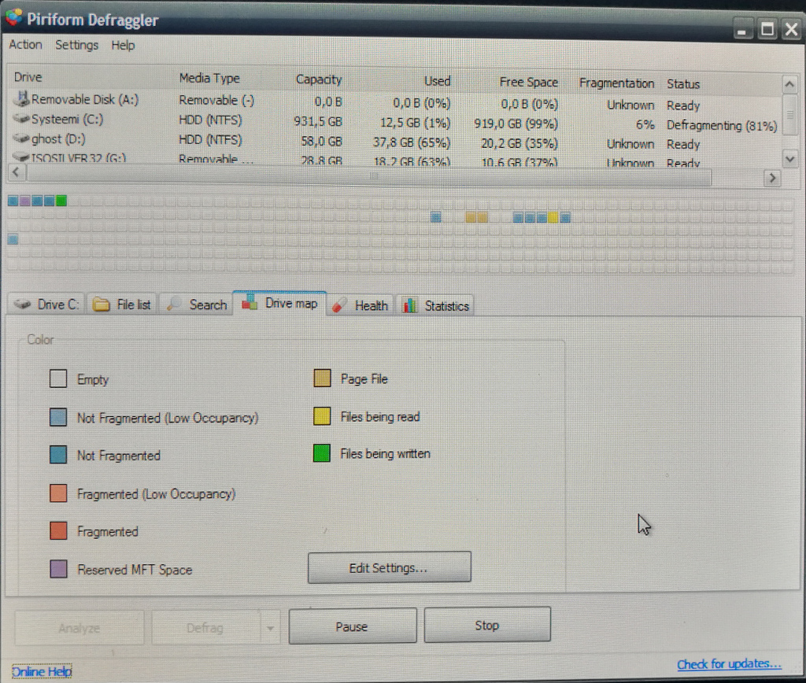Screen dimensions: 806x683
Task: Maximize the Defraggler window
Action: click(x=767, y=29)
